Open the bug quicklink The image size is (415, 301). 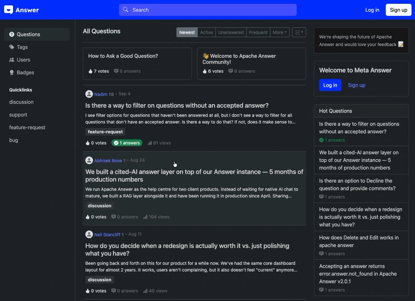click(x=14, y=140)
